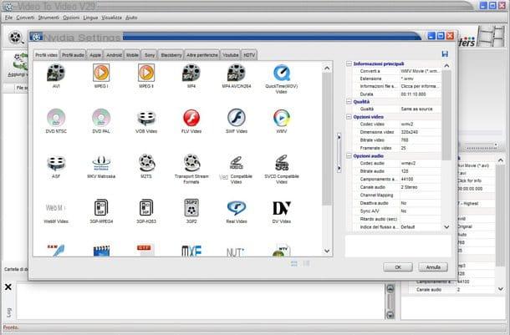
Task: Select the VCD Compatible Video icon
Action: point(237,163)
